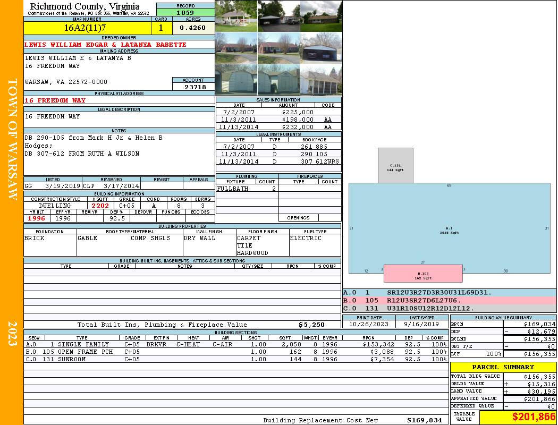Select the screened sunroom porch photo
The width and height of the screenshot is (558, 425).
tap(321, 80)
